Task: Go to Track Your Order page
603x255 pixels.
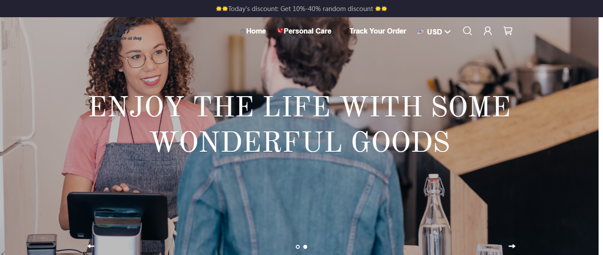Action: pyautogui.click(x=378, y=31)
